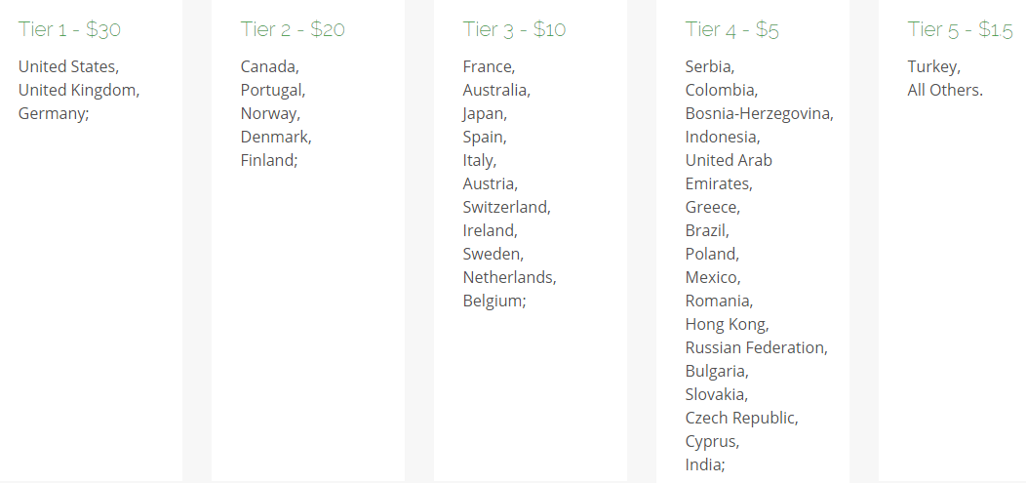Select Bosnia-Herzegovina in the Tier 4 list
The image size is (1026, 483).
(759, 113)
